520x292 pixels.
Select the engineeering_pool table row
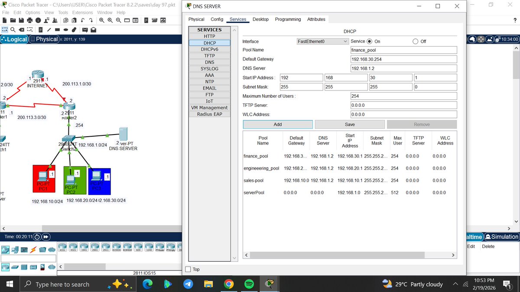coord(350,168)
